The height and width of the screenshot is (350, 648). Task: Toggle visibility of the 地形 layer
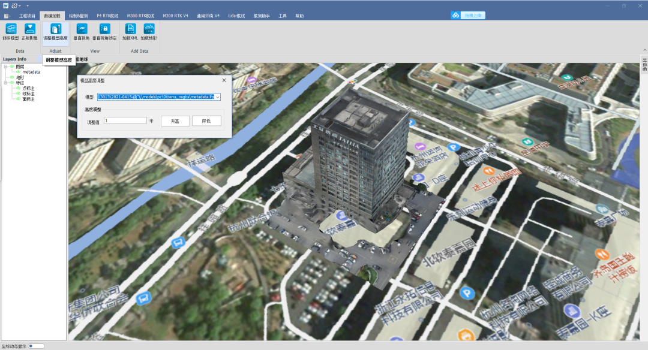pos(12,77)
